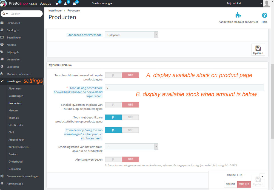Set chat status to ONLINE

230,184
